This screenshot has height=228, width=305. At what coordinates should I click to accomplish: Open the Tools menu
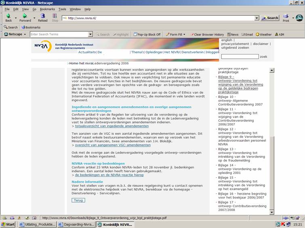coord(62,9)
